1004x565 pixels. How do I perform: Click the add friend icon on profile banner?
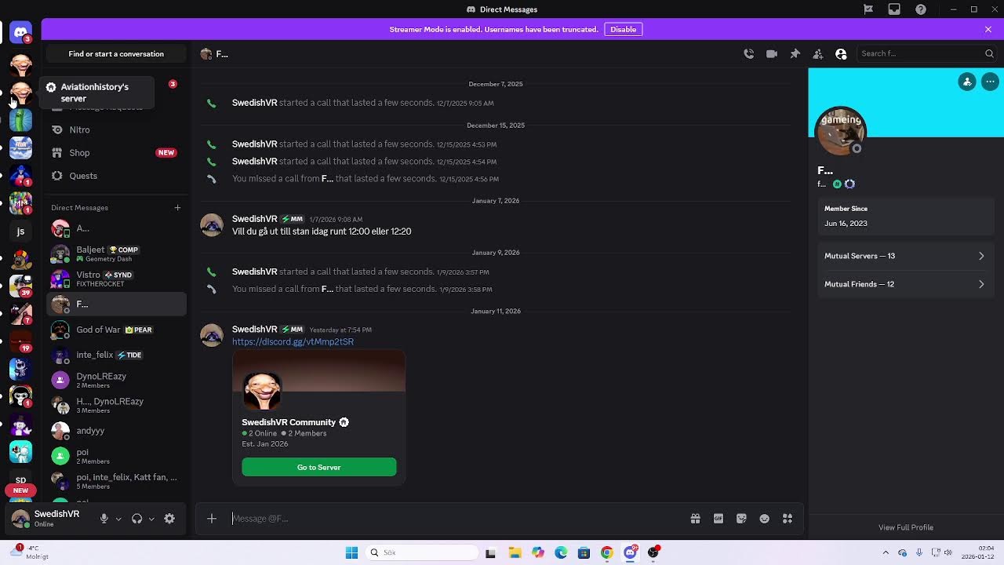(x=967, y=82)
